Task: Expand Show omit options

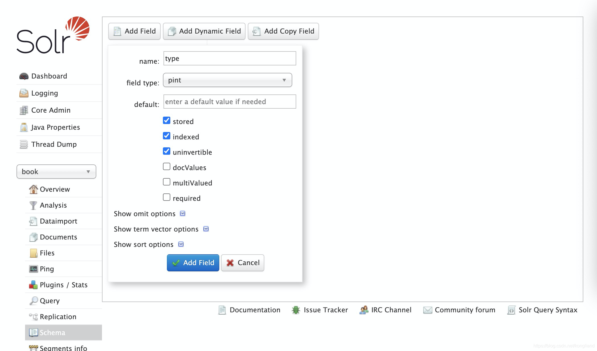Action: 182,213
